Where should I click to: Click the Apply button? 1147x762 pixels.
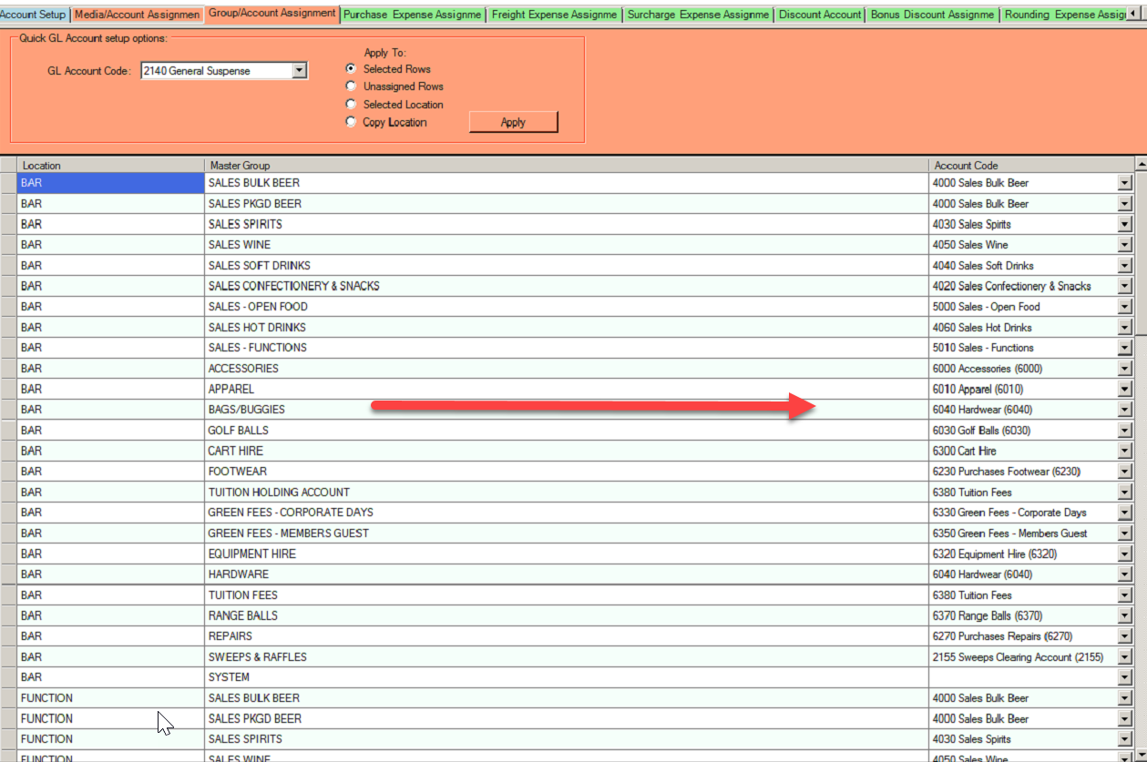513,121
